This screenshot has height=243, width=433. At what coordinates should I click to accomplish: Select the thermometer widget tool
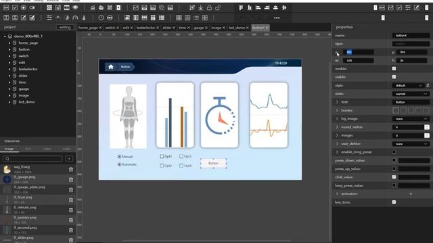point(84,18)
